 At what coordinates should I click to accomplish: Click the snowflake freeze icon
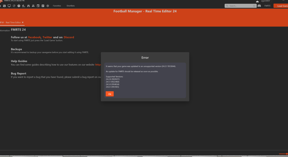(48, 6)
